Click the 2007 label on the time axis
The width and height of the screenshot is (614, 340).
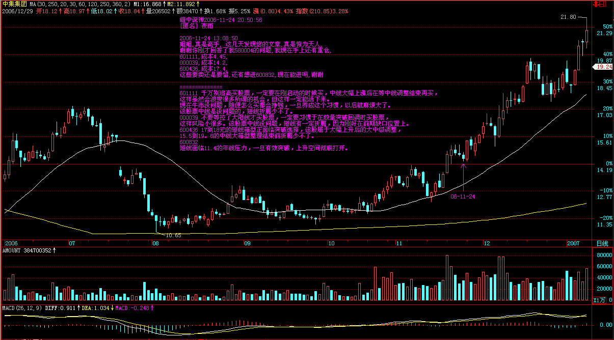574,244
